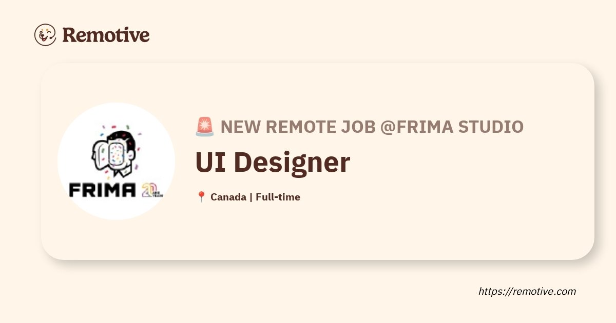Select the Full-time job type label
616x323 pixels.
click(x=278, y=197)
